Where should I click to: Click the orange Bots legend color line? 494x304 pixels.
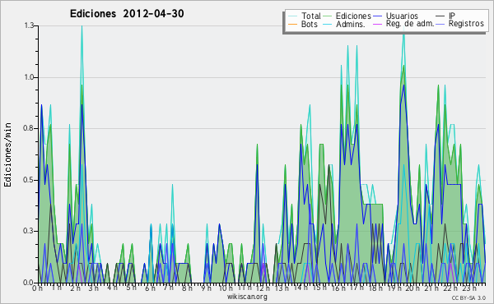click(x=292, y=24)
